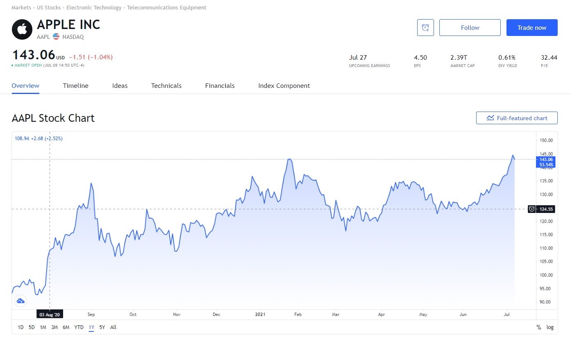Select the 5Y time range
570x338 pixels.
point(102,327)
